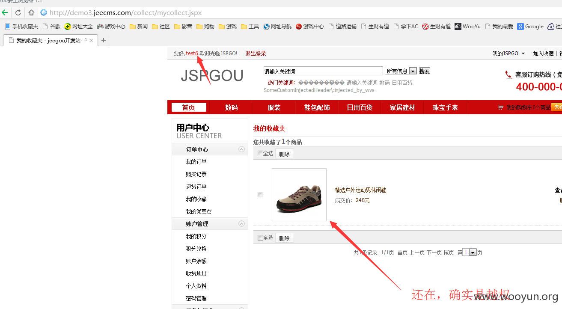This screenshot has height=309, width=562.
Task: Select the 日用百货 navigation tab
Action: coord(360,107)
